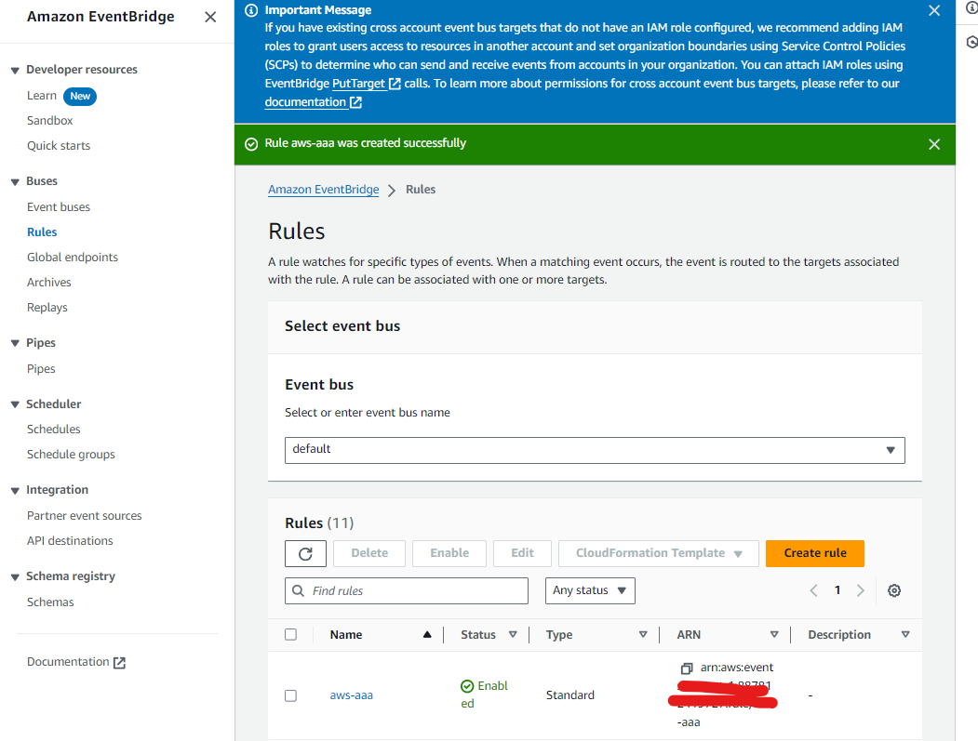
Task: Open Documentation link in sidebar
Action: pos(68,662)
